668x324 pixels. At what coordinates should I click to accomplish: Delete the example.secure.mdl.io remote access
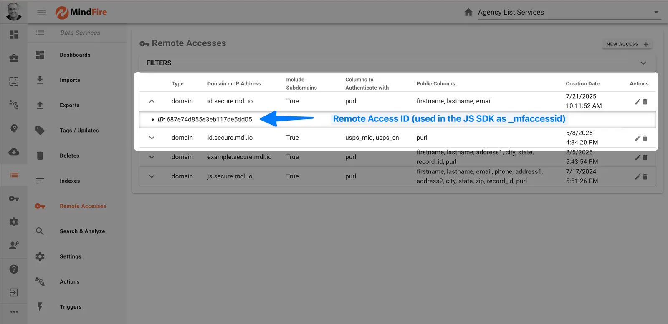tap(645, 158)
